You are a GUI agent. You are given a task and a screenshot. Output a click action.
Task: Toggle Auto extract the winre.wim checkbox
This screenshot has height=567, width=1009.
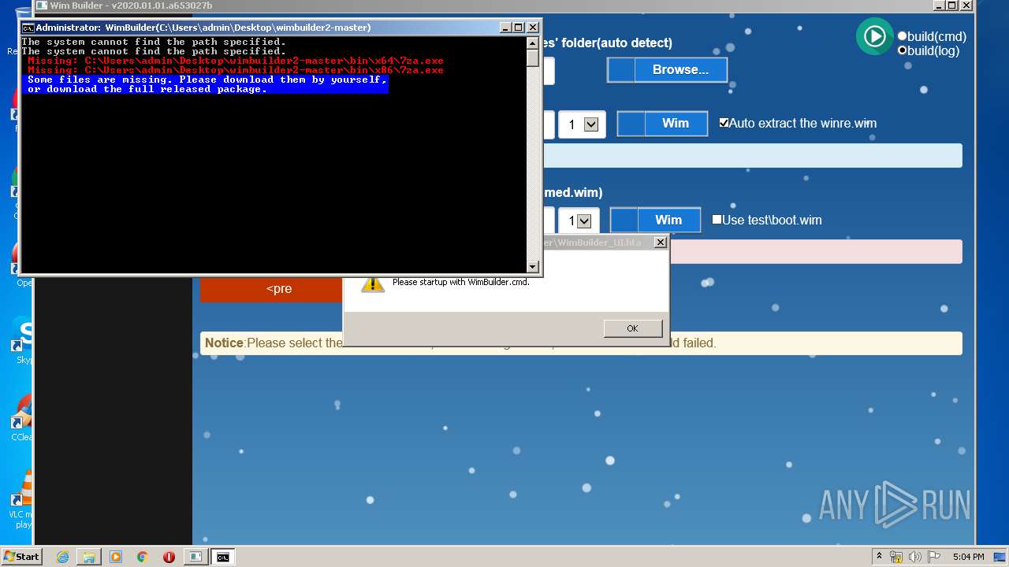click(x=724, y=123)
